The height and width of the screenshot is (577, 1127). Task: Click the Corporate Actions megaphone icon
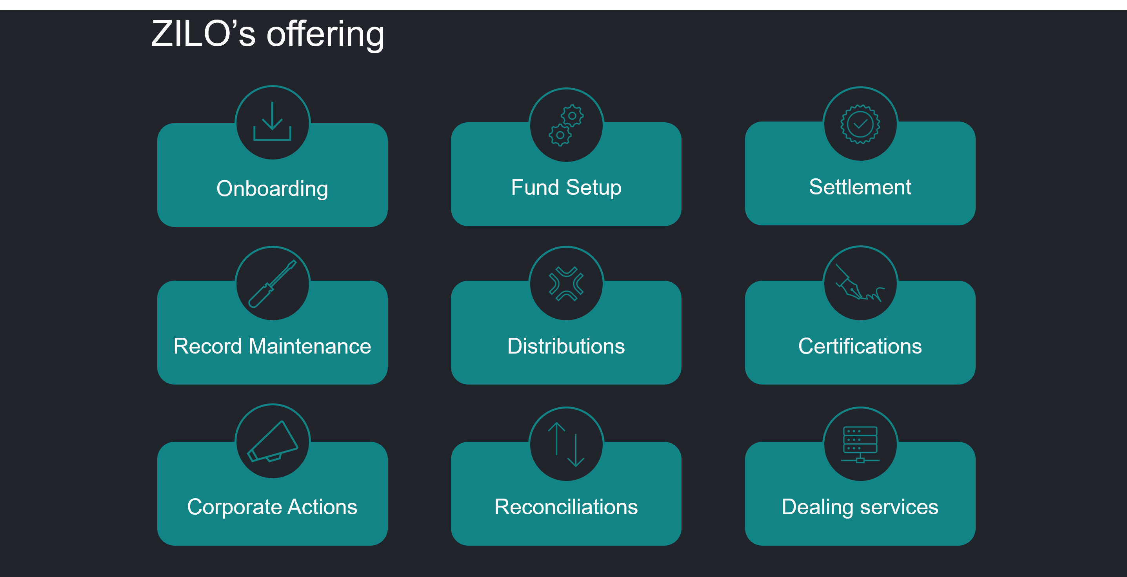click(272, 441)
